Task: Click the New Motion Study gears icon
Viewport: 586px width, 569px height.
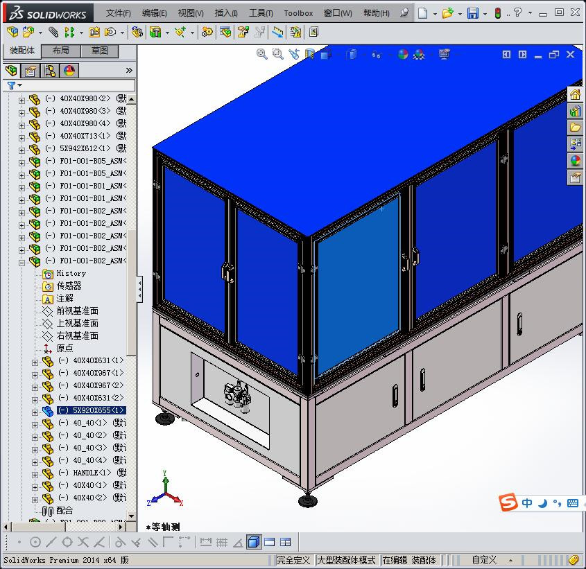Action: 207,32
